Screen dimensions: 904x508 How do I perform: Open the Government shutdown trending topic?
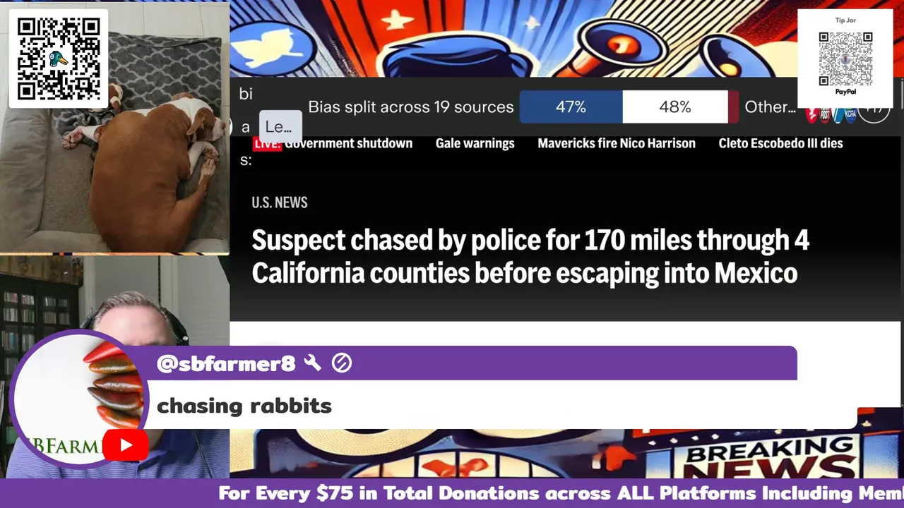tap(348, 143)
